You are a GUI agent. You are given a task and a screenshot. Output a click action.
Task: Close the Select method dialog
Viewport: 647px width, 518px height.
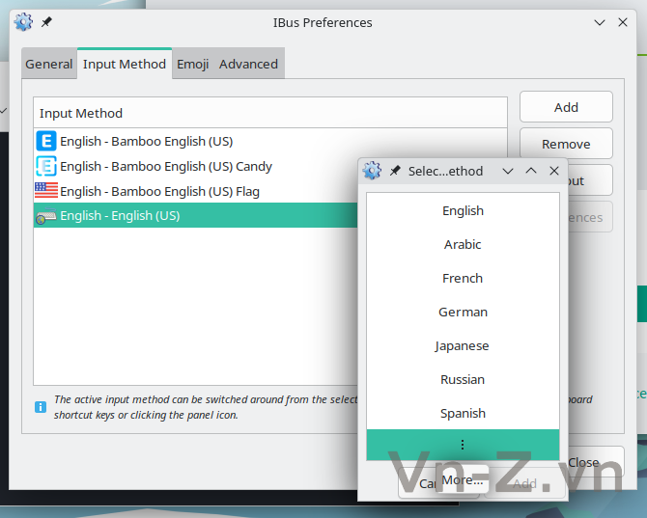coord(554,171)
